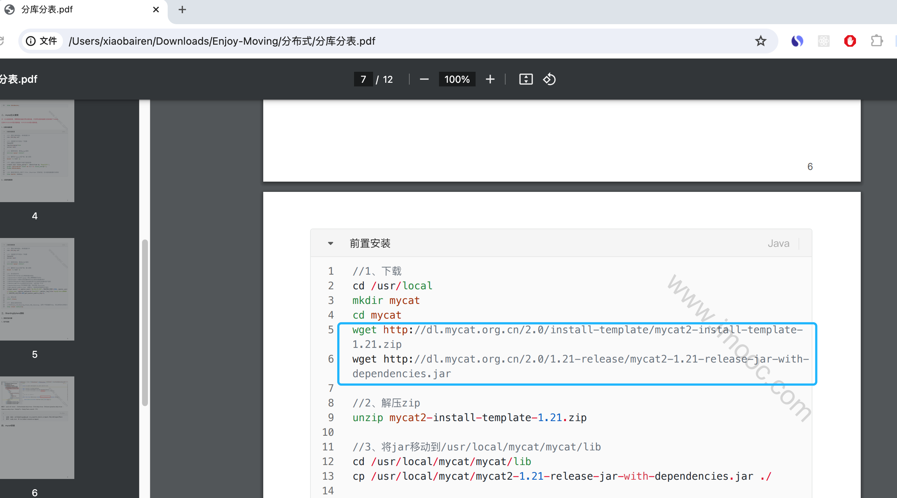Click the comment '//1、下载'
Screen dimensions: 897x498
pyautogui.click(x=377, y=271)
